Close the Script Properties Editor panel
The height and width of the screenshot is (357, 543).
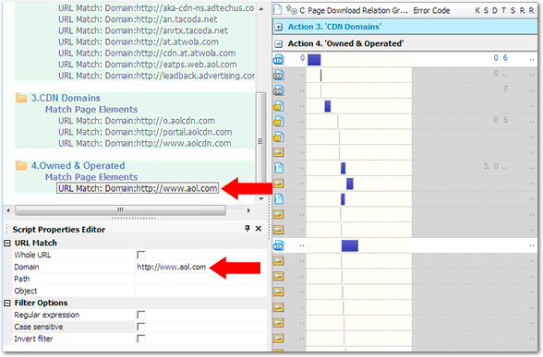click(259, 229)
